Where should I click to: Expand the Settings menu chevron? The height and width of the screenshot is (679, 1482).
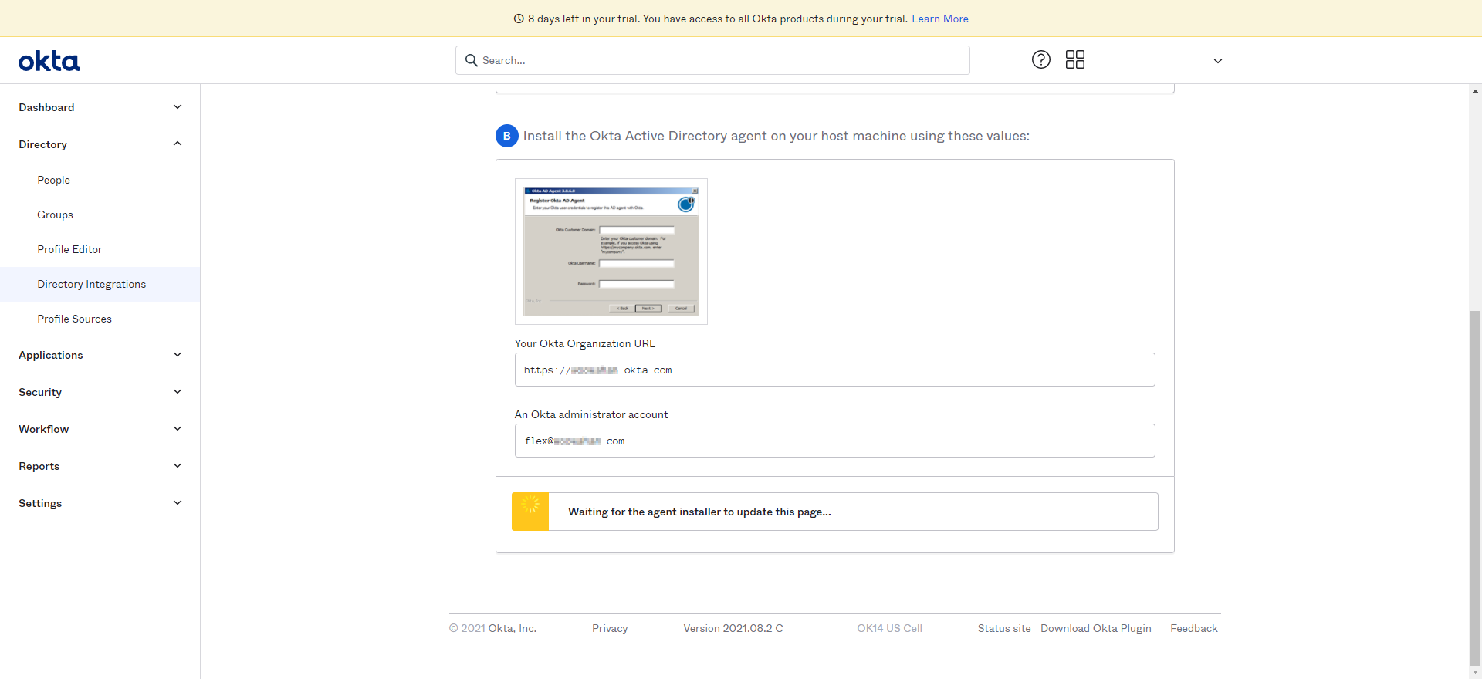tap(178, 503)
